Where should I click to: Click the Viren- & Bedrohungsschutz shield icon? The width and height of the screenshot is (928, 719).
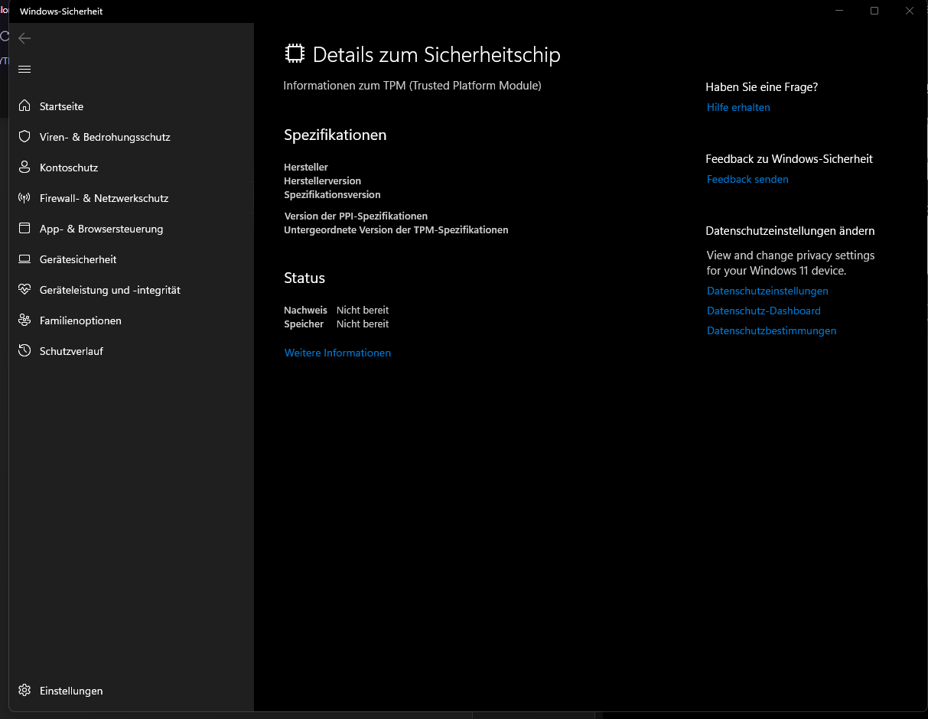tap(24, 137)
